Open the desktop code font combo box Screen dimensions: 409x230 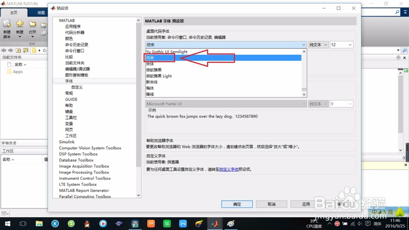pyautogui.click(x=226, y=45)
